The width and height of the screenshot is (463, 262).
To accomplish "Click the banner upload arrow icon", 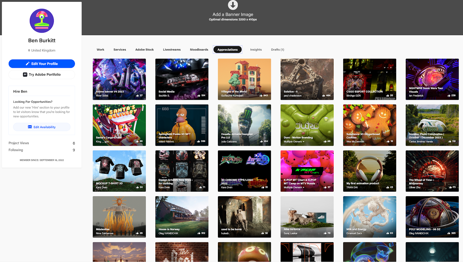I will coord(233,5).
